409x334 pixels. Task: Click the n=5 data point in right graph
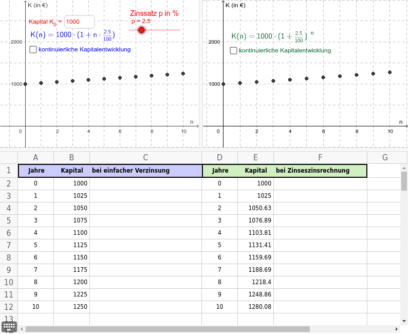(x=306, y=79)
